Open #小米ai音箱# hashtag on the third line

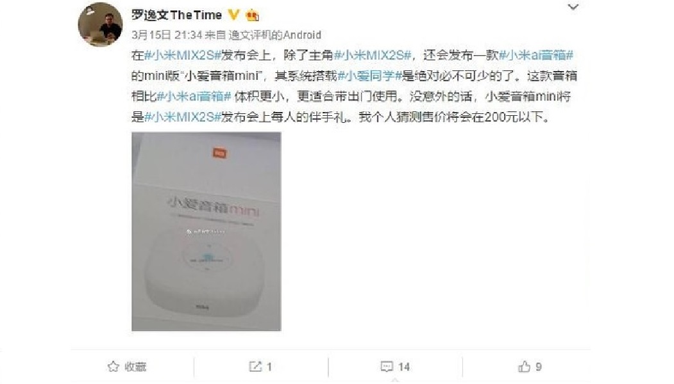click(194, 96)
